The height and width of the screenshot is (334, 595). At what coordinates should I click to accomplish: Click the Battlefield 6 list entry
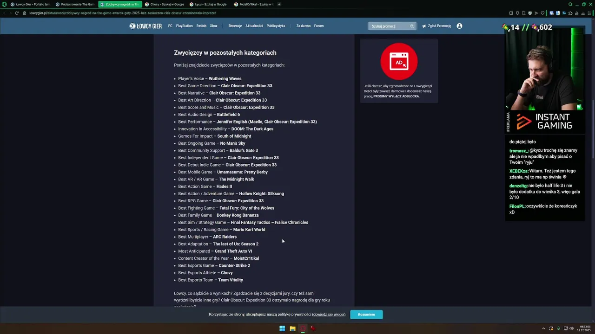pyautogui.click(x=228, y=115)
